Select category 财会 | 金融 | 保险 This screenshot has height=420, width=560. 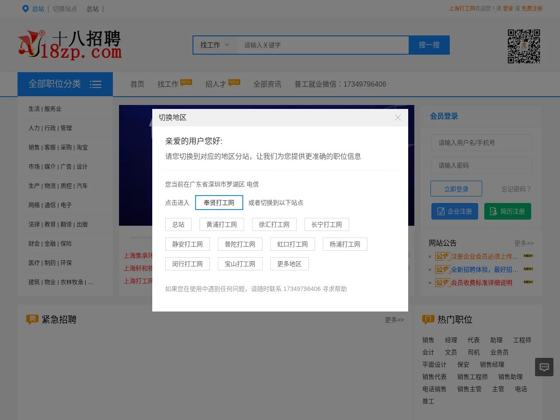pos(50,243)
